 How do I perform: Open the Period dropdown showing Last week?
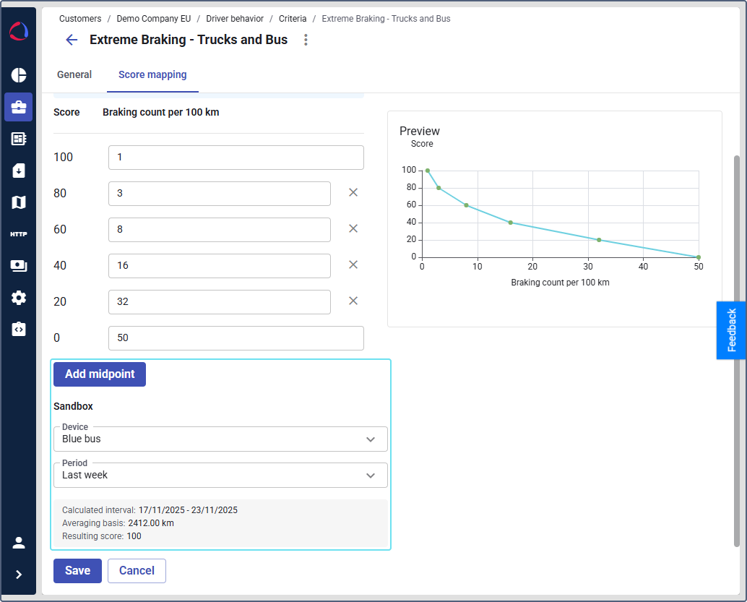(220, 475)
